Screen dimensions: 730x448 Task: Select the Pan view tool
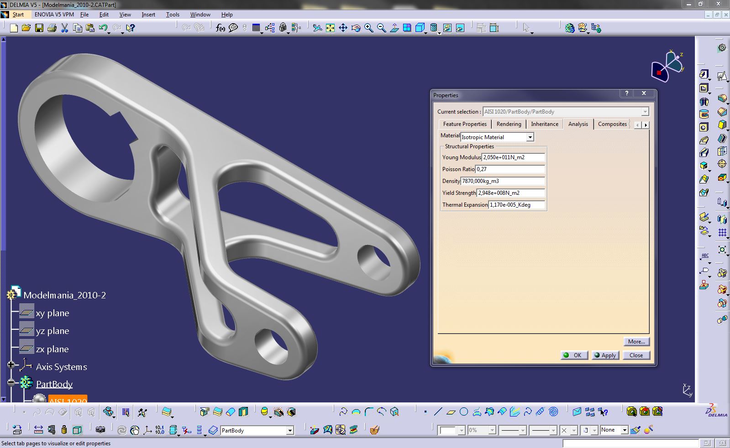pos(343,28)
